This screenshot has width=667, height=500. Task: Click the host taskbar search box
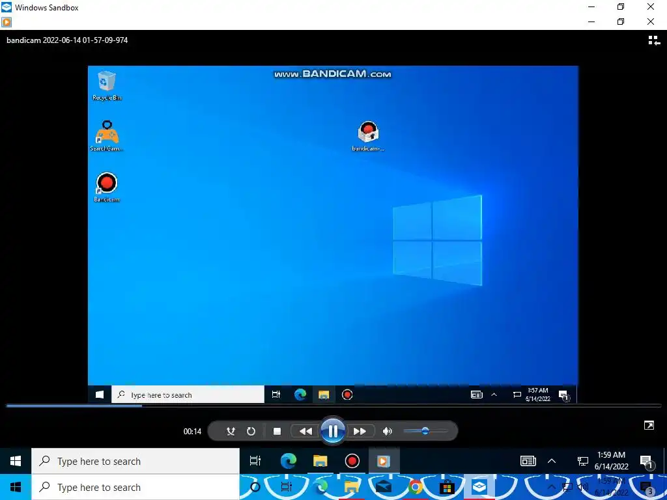(x=135, y=487)
